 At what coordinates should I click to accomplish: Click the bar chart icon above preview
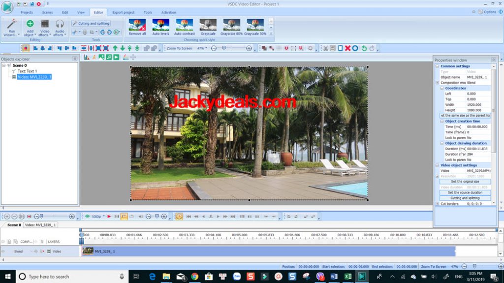(87, 57)
